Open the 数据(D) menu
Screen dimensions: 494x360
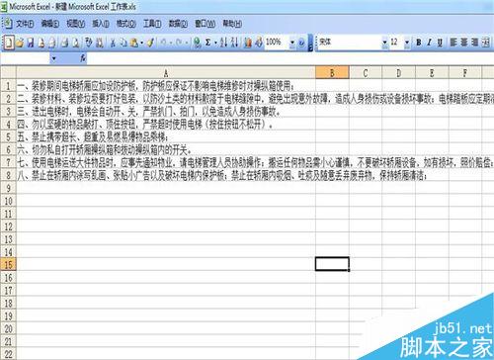click(178, 24)
